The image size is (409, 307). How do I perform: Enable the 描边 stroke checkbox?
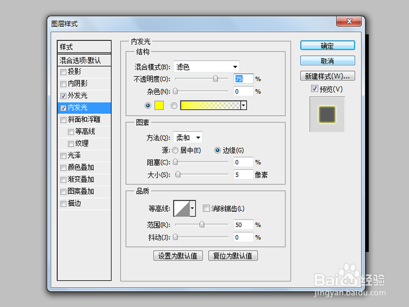click(63, 204)
